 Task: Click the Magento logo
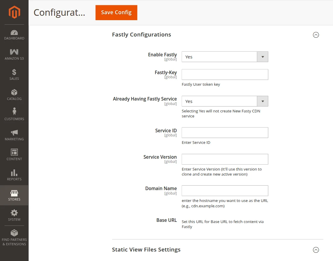pos(14,12)
